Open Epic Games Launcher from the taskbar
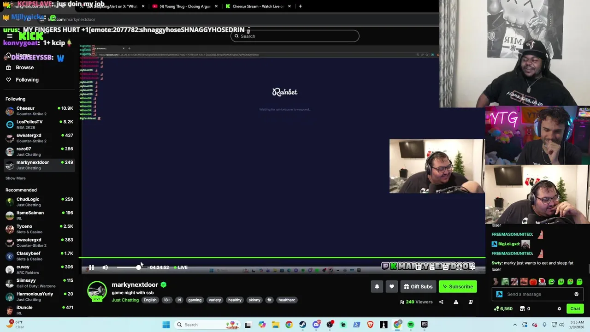 tap(424, 325)
